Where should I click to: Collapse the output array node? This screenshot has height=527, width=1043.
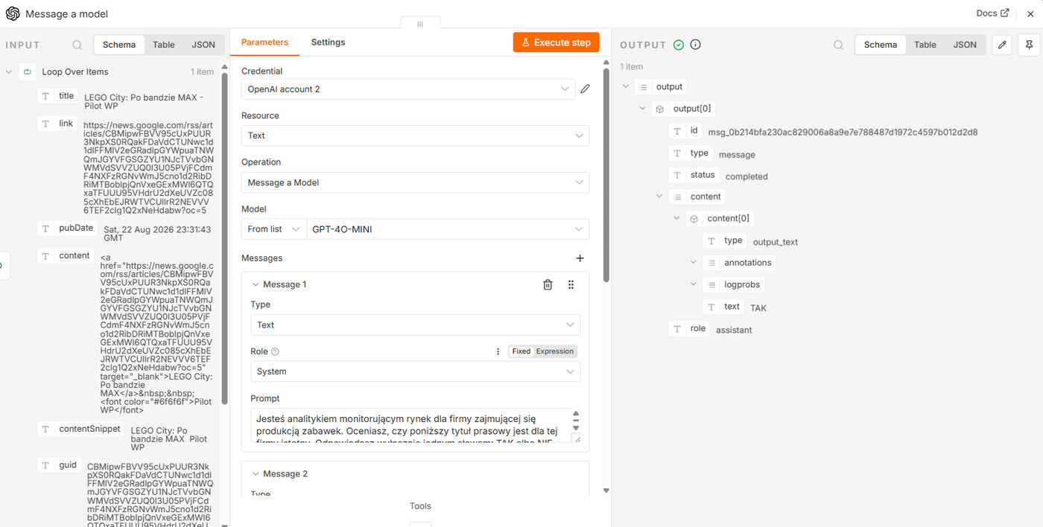[626, 86]
